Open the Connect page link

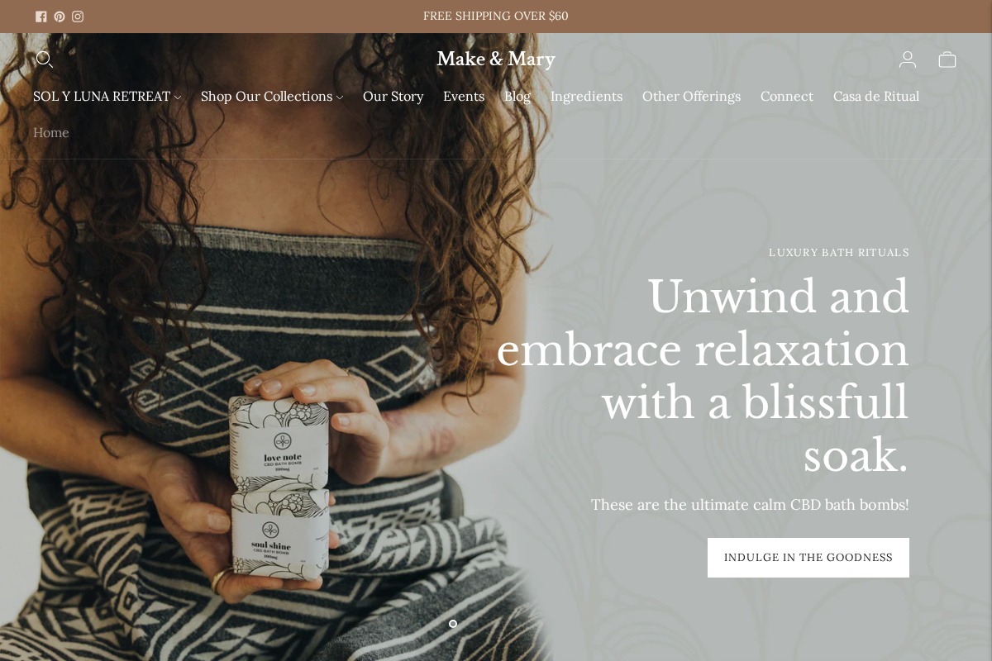[787, 97]
